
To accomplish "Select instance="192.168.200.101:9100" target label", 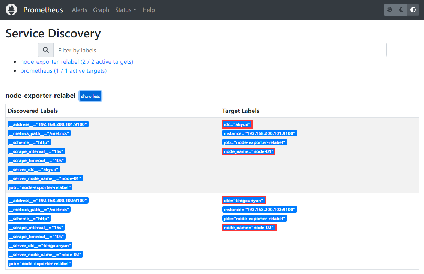I will point(260,133).
